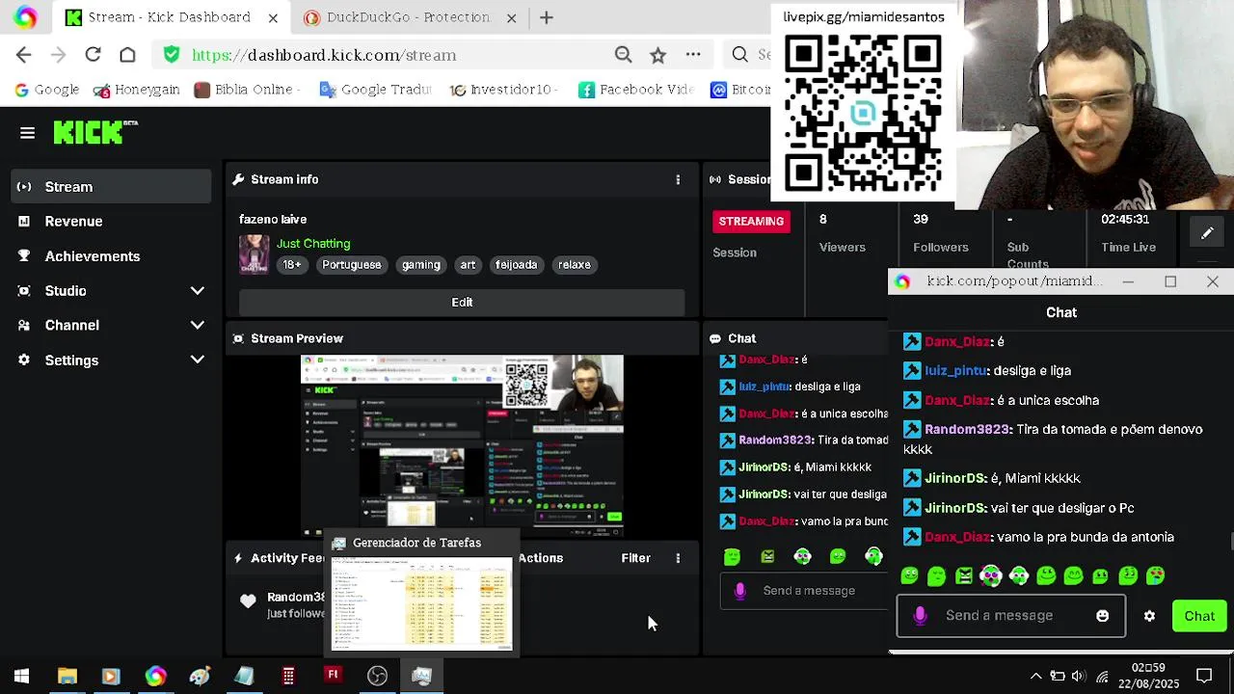Open the browser zoom magnifier icon

[x=623, y=55]
